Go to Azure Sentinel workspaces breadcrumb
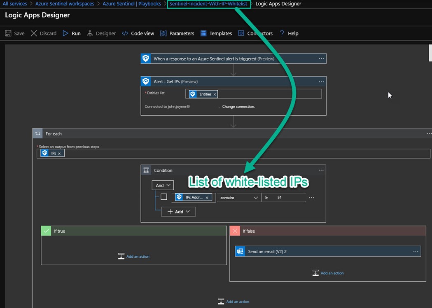Viewport: 432px width, 308px height. coord(65,4)
